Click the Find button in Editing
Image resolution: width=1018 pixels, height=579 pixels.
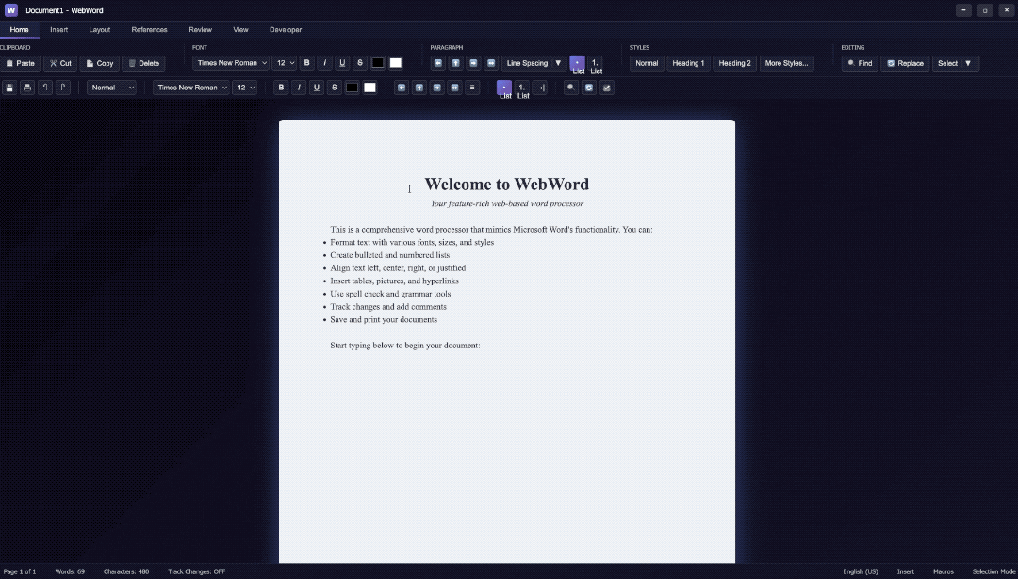pyautogui.click(x=860, y=63)
